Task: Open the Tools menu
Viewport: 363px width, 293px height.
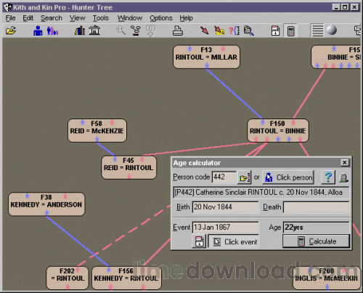Action: (x=101, y=18)
